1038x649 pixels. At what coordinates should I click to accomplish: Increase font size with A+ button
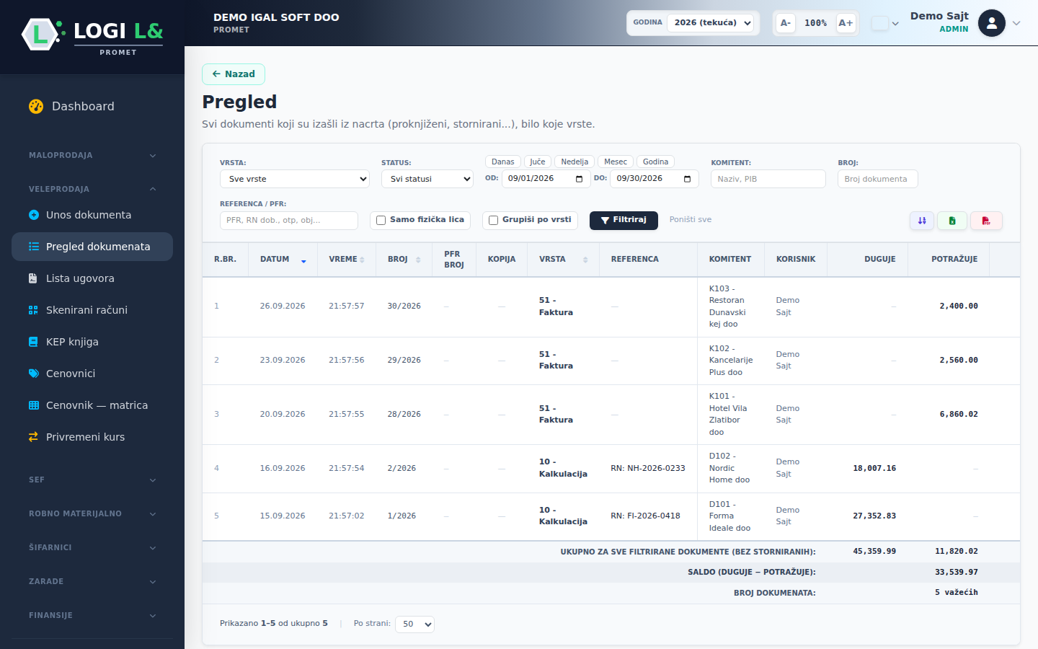coord(846,23)
